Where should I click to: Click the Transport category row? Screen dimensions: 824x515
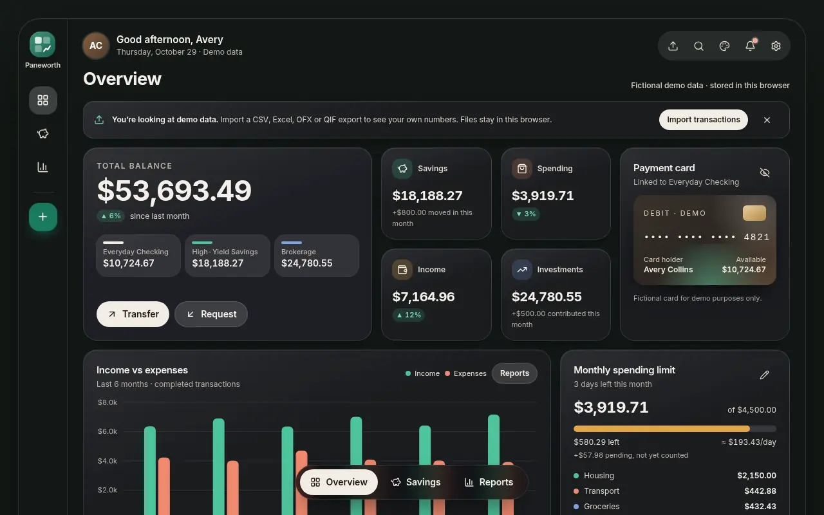675,491
